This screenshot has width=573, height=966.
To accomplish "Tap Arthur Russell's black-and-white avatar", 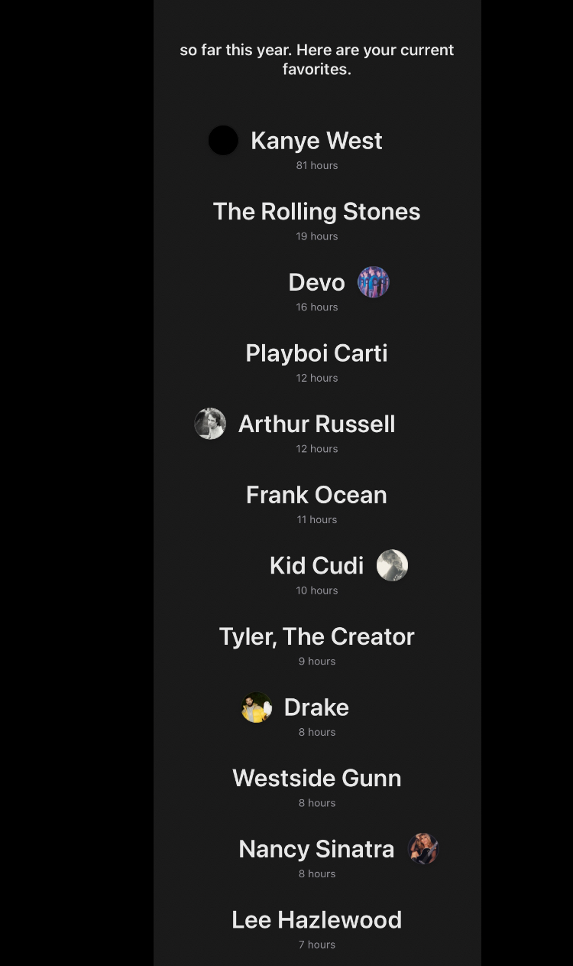I will tap(210, 424).
